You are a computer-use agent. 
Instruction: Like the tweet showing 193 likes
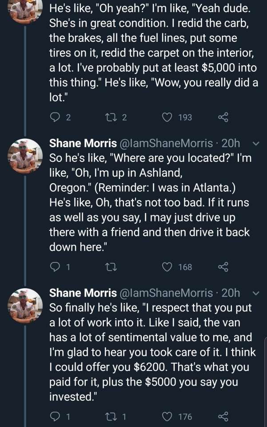[x=167, y=117]
